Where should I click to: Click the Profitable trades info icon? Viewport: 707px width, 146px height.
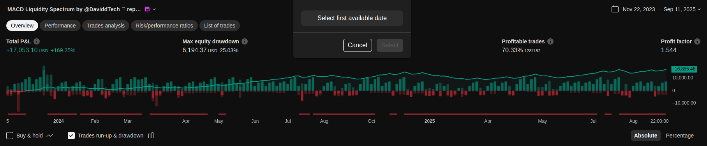(550, 41)
